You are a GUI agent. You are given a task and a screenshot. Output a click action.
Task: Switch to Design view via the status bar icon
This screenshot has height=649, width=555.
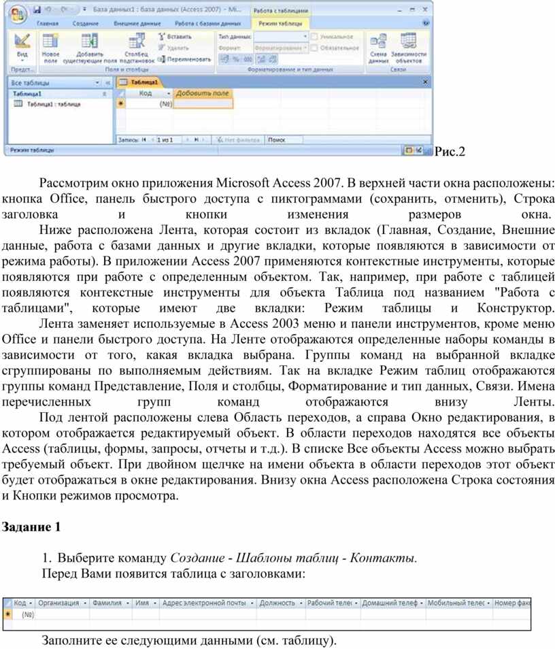tap(419, 150)
